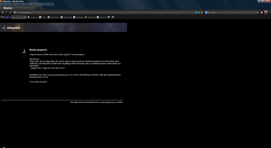Reload the page with the refresh icon
The image size is (271, 148).
point(202,13)
